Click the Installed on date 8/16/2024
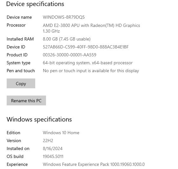Screen dimensions: 178x169 tap(53, 148)
